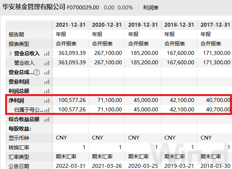Open bar chart icon for 营业总收入
This screenshot has width=232, height=169.
click(x=47, y=54)
